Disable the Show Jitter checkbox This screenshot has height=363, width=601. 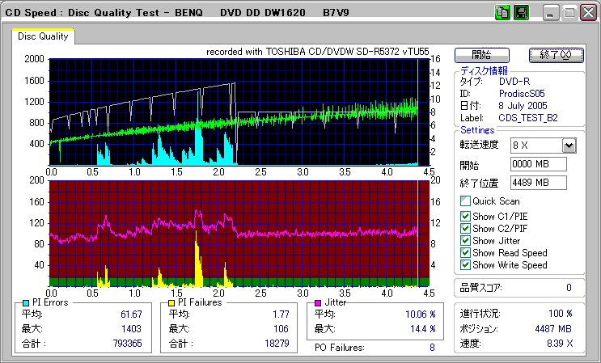(465, 241)
